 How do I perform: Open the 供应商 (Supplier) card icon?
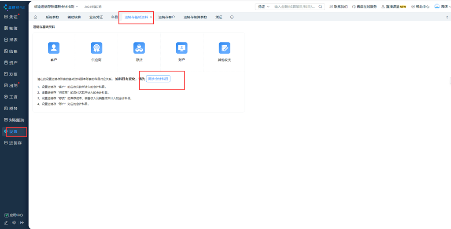96,48
